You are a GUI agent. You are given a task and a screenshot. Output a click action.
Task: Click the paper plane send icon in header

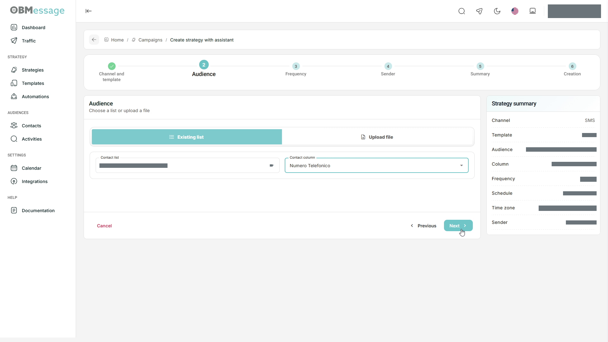tap(479, 11)
